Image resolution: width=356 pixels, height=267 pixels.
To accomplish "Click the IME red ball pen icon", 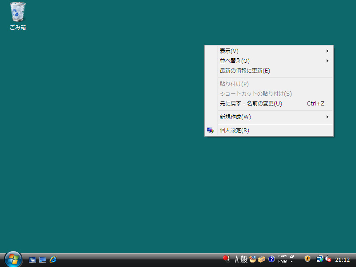I will tap(226, 259).
